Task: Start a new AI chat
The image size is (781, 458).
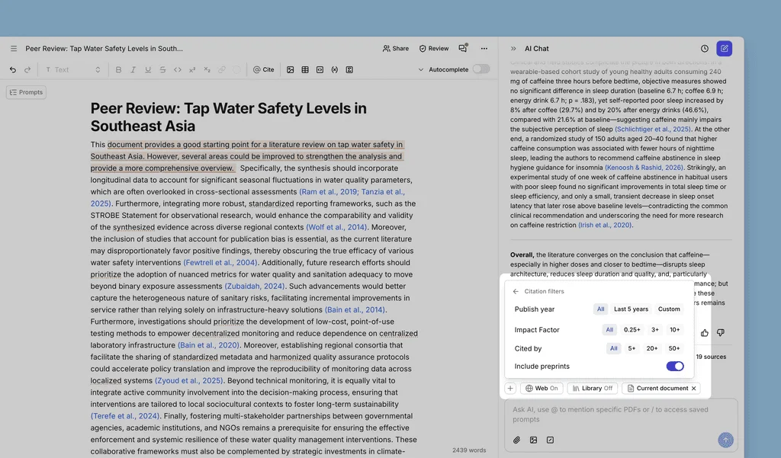Action: pos(725,48)
